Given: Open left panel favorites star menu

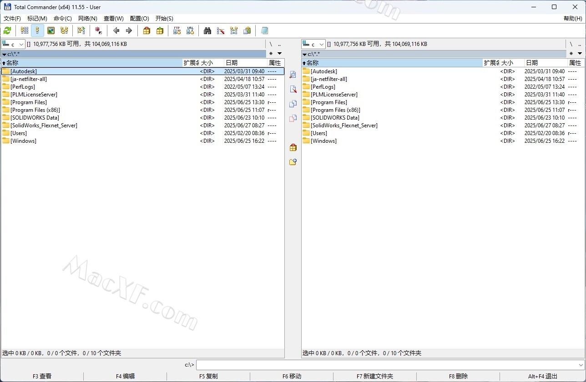Looking at the screenshot, I should tap(271, 54).
